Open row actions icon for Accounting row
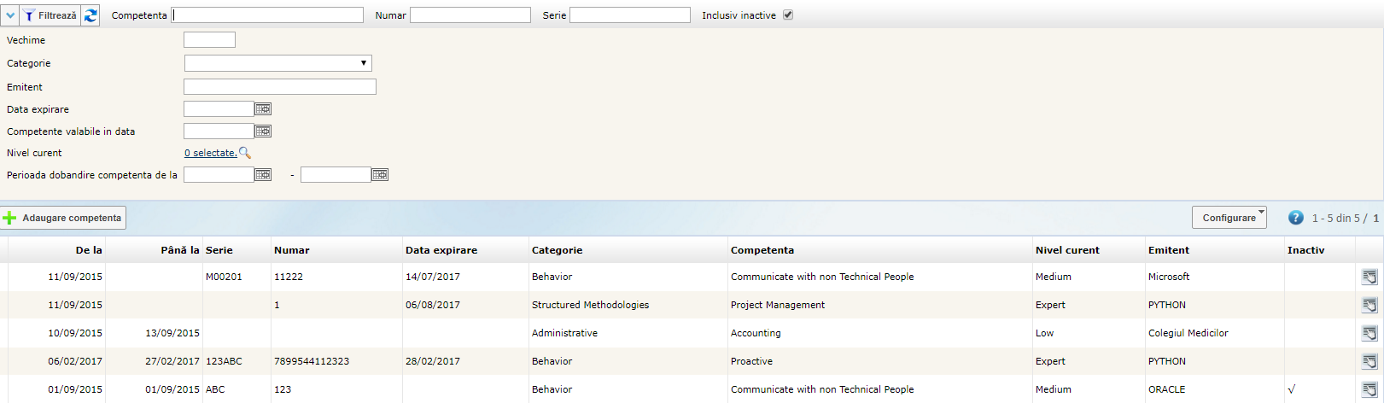Screen dimensions: 1384x403 (1369, 333)
